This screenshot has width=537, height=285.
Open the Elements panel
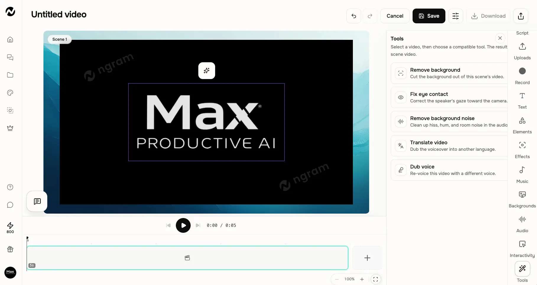522,125
